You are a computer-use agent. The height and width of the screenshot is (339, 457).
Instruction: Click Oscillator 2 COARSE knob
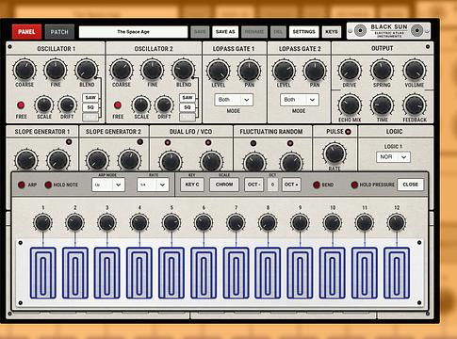click(122, 70)
